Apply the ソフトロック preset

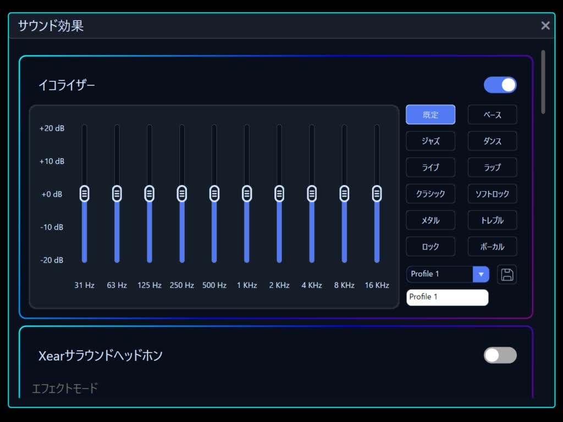[492, 193]
